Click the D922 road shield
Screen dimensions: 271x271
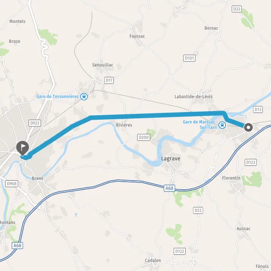point(35,123)
